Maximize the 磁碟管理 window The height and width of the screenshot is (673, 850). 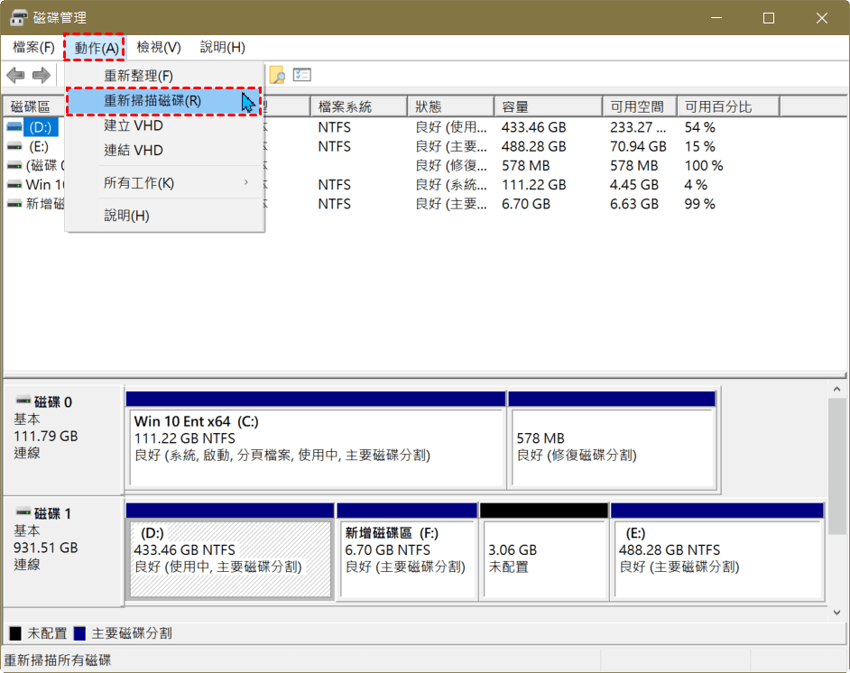click(768, 18)
